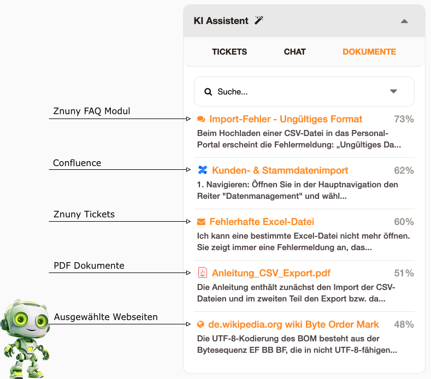
Task: Click the FAQ chat bubble icon
Action: [201, 119]
